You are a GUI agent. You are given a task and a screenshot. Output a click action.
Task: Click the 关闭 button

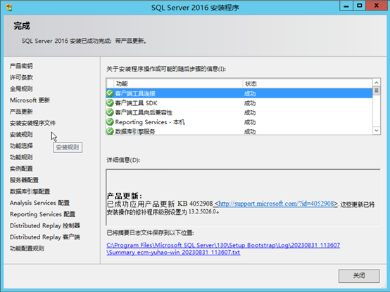(x=359, y=276)
